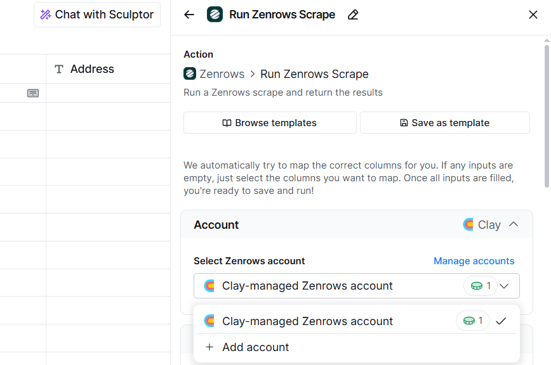Click the Select Zenrows account label

click(249, 261)
